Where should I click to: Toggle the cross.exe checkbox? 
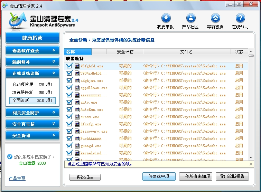click(x=69, y=117)
